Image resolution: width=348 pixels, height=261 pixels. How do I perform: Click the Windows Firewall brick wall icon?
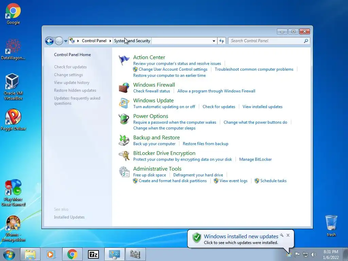124,88
